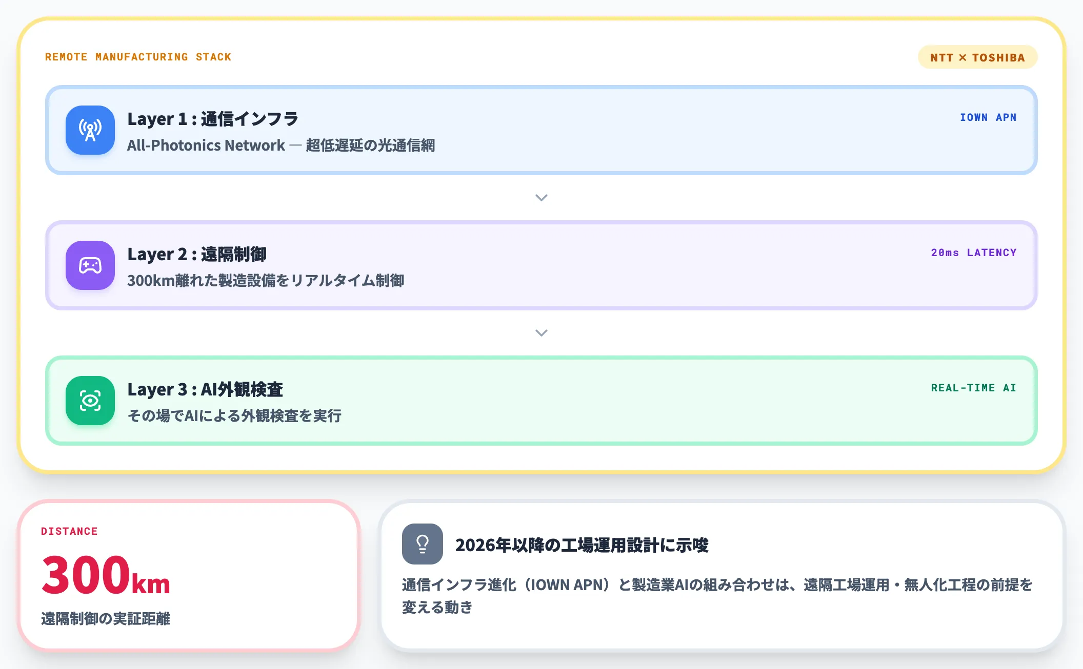Click the chevron below the Layer 2 card
Image resolution: width=1083 pixels, height=669 pixels.
pyautogui.click(x=541, y=333)
